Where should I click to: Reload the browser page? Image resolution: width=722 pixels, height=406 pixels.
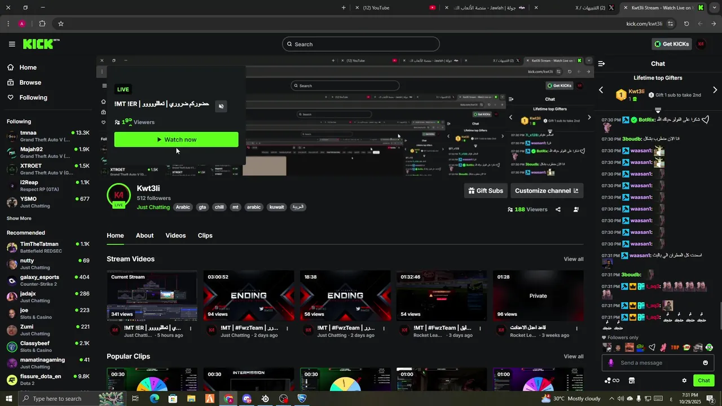tap(686, 24)
